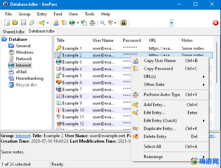Click Perform Auto-Type in context menu
221x168 pixels.
(170, 95)
